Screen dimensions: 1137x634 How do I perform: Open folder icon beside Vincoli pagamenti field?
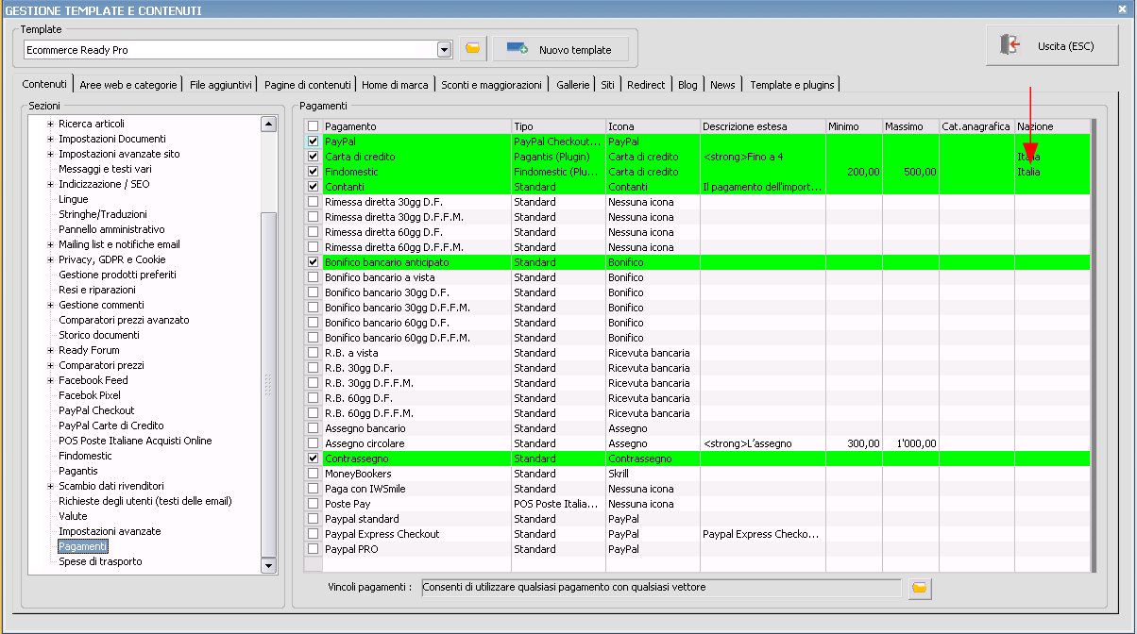(x=919, y=588)
